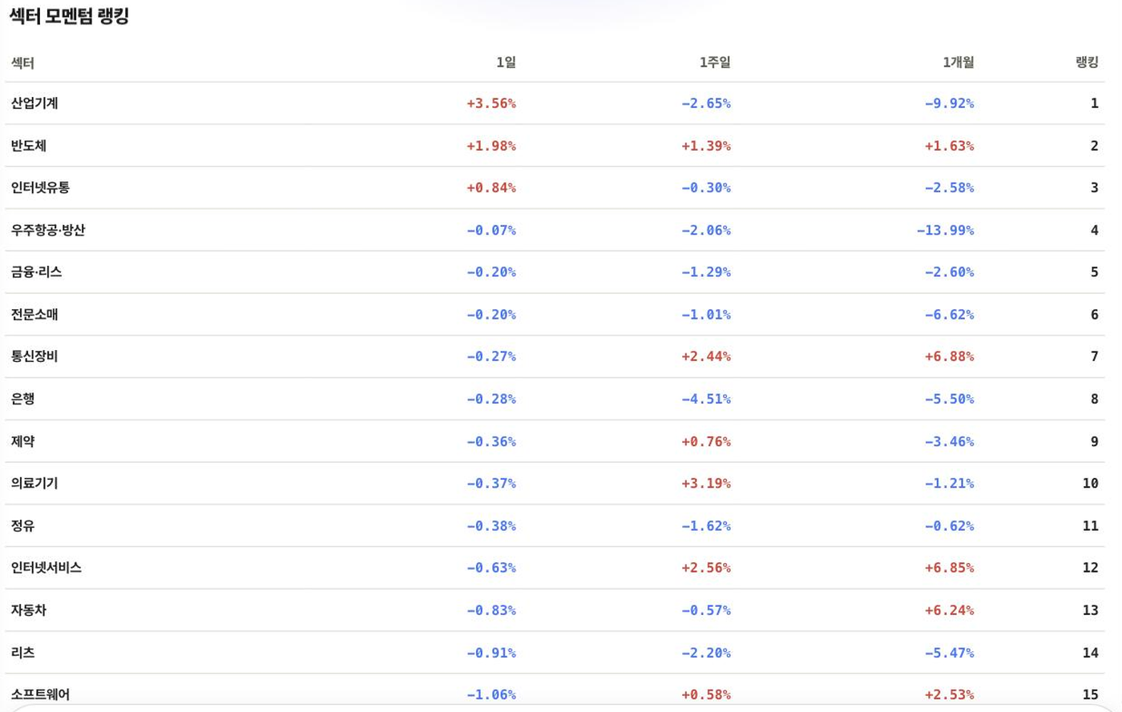Click the +2.44% value for 통신장비
Image resolution: width=1122 pixels, height=712 pixels.
pyautogui.click(x=706, y=356)
